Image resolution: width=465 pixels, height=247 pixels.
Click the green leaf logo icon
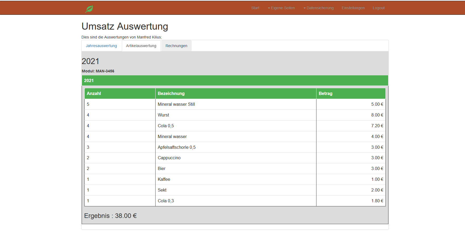(89, 9)
